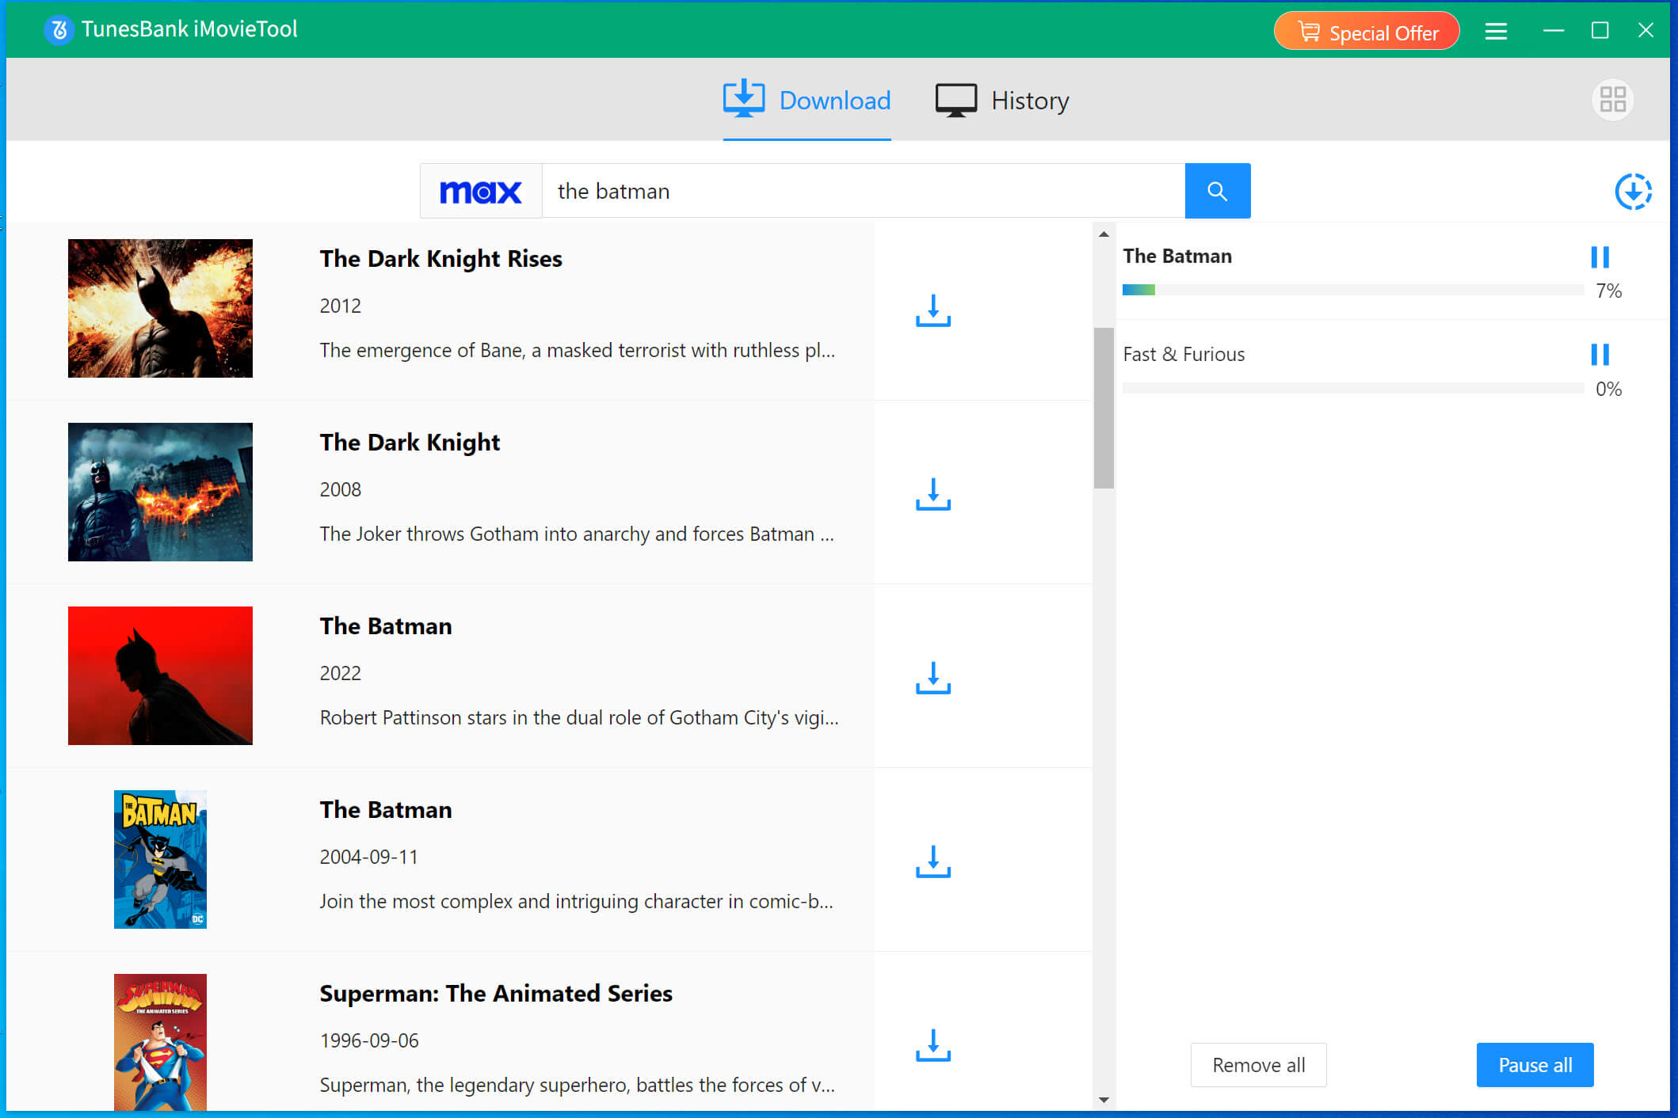Open The Dark Knight poster thumbnail
Viewport: 1678px width, 1118px height.
(160, 492)
